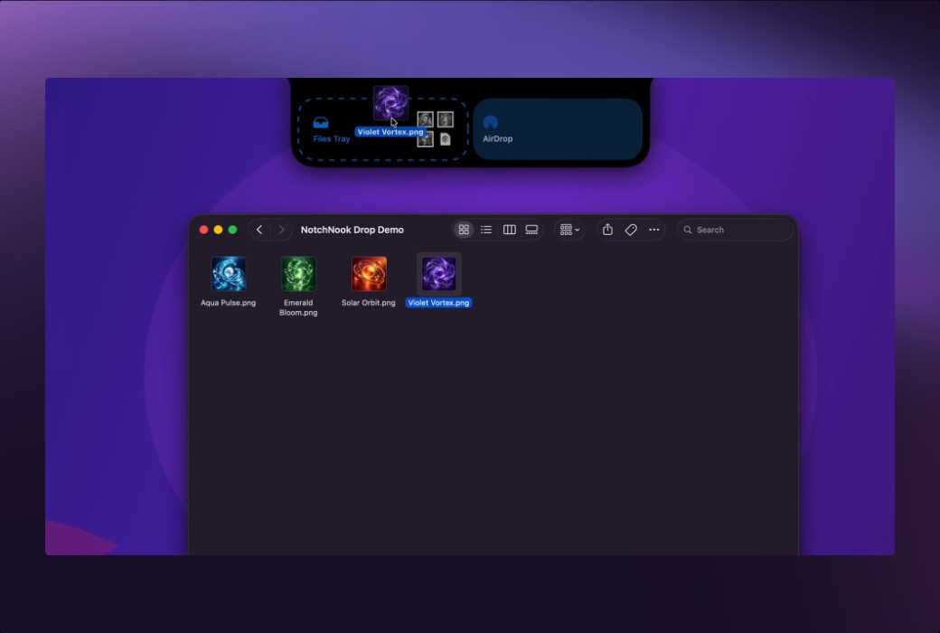Image resolution: width=940 pixels, height=633 pixels.
Task: Click the Share icon in Finder toolbar
Action: [607, 230]
